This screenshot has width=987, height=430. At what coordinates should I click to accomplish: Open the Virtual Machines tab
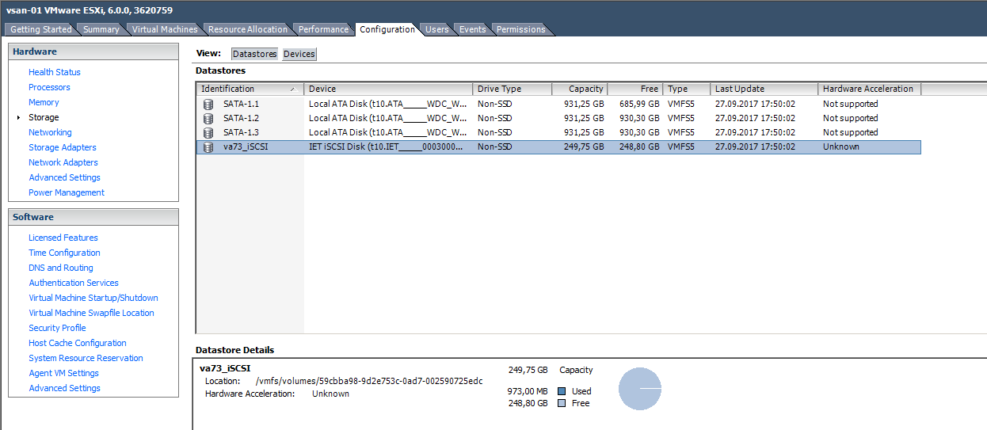pyautogui.click(x=165, y=29)
